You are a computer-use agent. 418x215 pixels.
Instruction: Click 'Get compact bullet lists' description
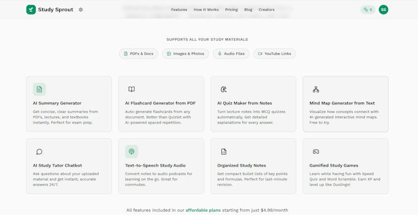click(x=252, y=179)
